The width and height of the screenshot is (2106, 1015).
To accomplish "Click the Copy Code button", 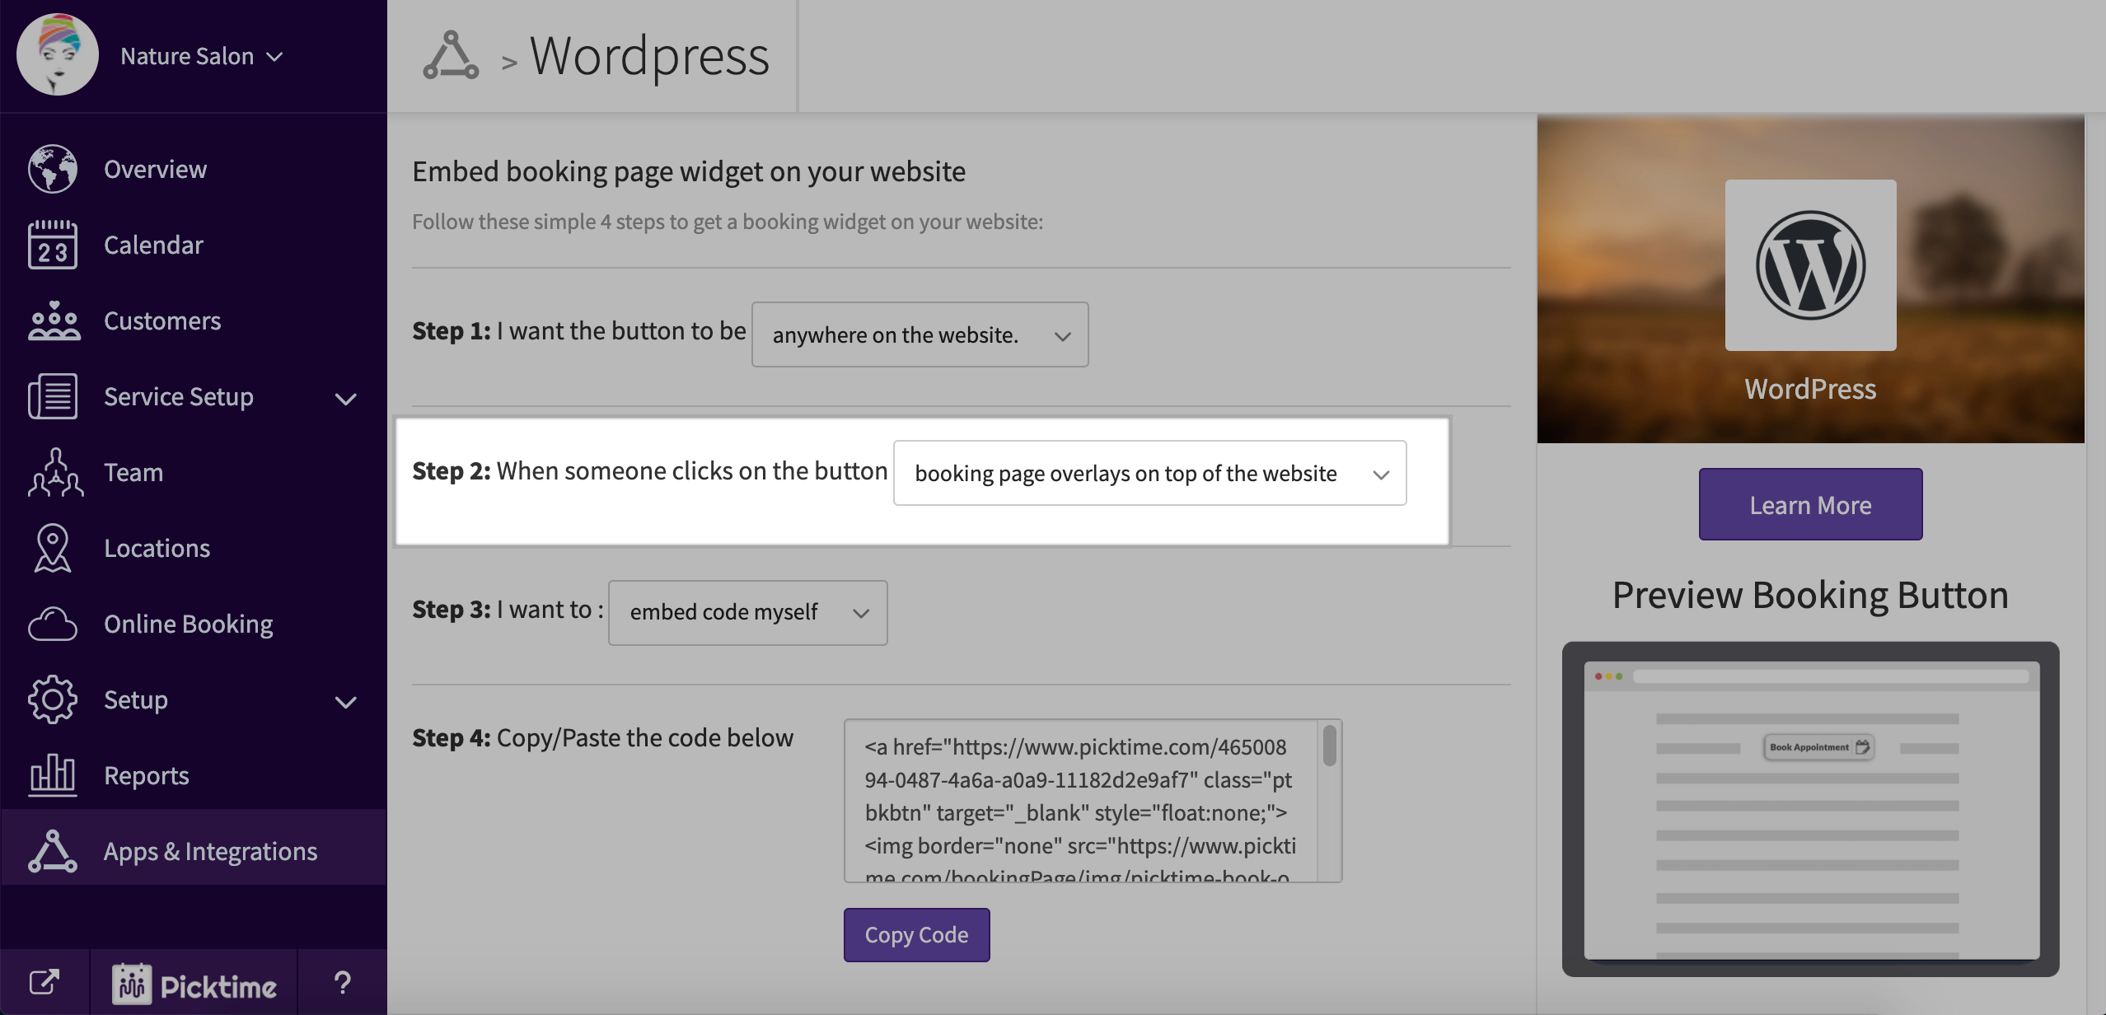I will coord(916,935).
